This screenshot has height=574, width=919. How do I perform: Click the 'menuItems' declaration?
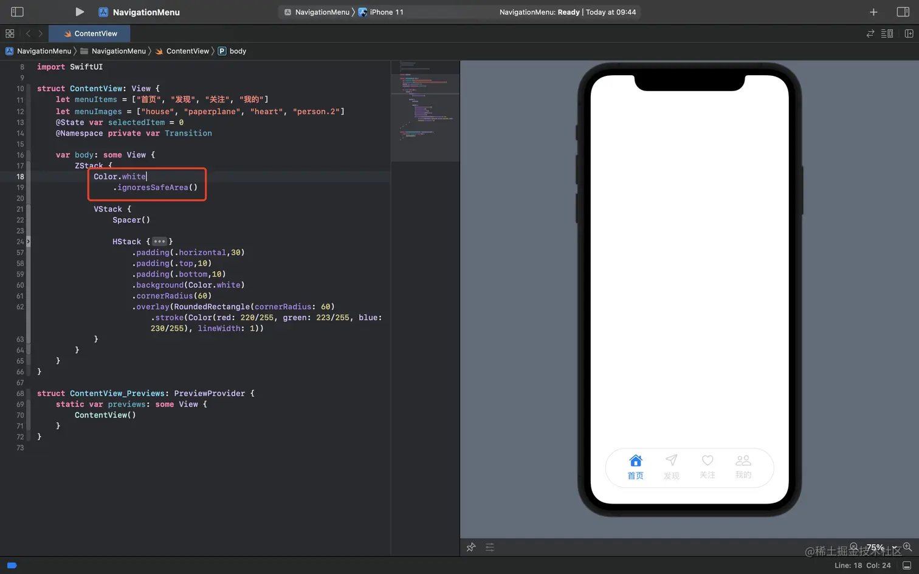point(95,100)
